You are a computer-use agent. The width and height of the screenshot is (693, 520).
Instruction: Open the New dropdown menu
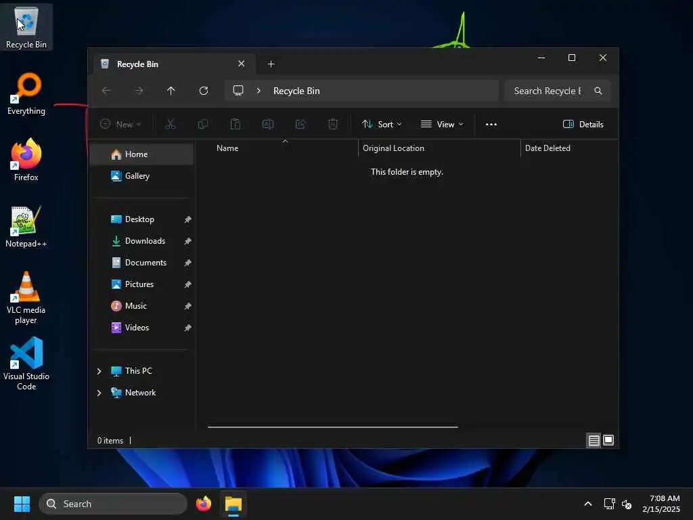pyautogui.click(x=120, y=125)
